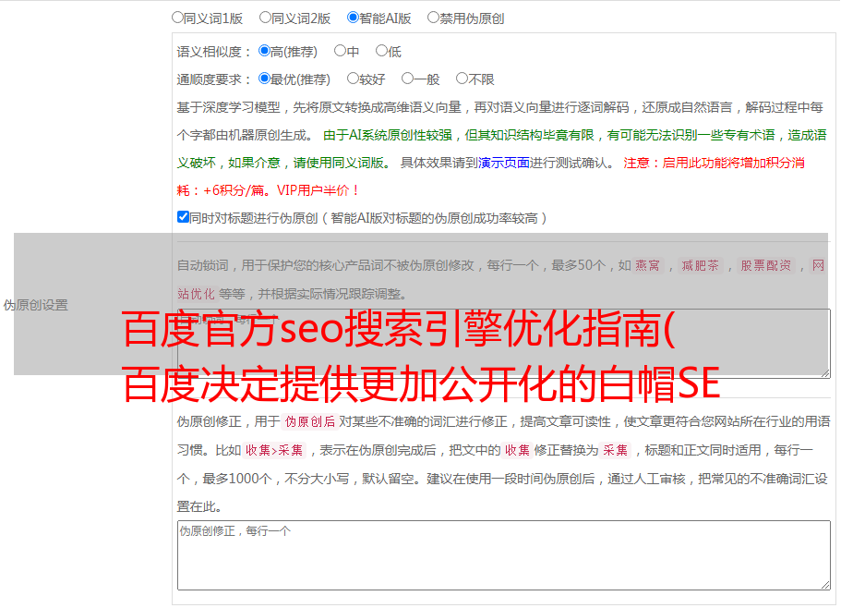The image size is (841, 608).
Task: Focus the 自动锁词 text area
Action: pos(504,344)
